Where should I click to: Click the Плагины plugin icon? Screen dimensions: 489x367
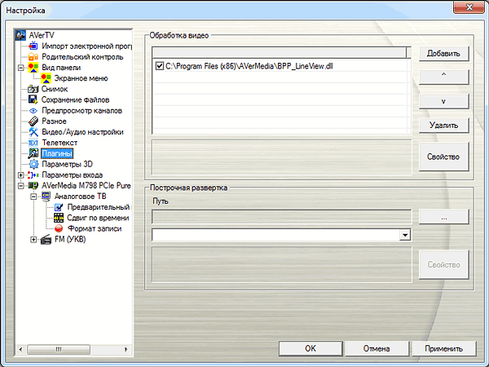click(x=33, y=153)
